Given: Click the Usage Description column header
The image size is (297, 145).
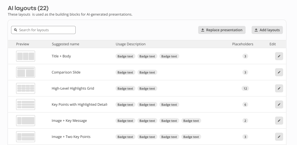Looking at the screenshot, I should (131, 44).
